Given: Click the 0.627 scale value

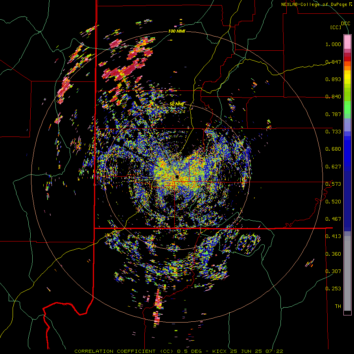Looking at the screenshot, I should pyautogui.click(x=333, y=167).
